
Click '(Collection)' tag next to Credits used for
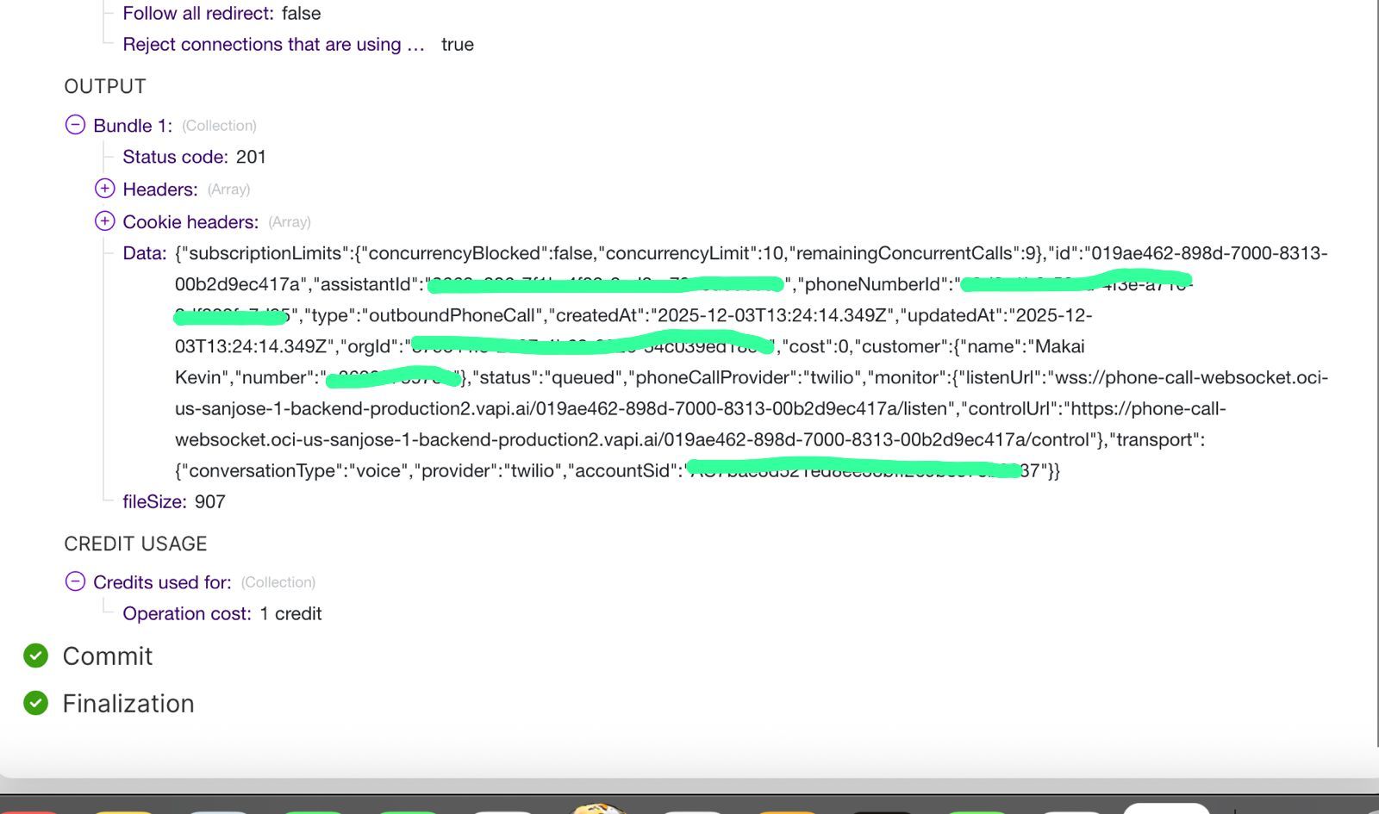tap(278, 582)
